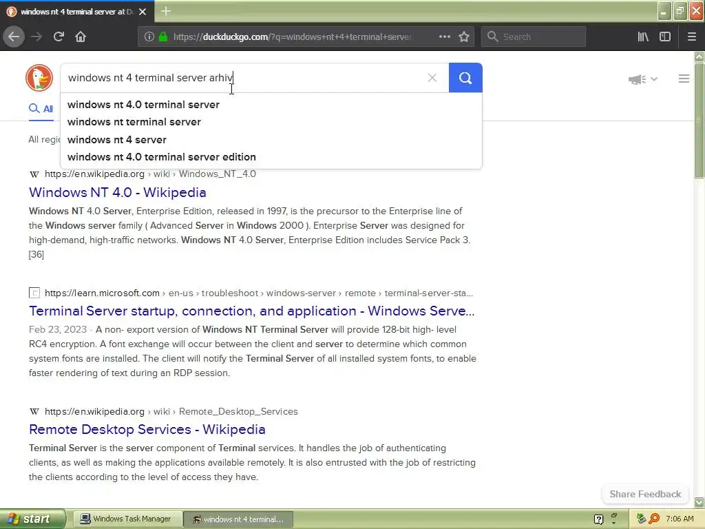Image resolution: width=705 pixels, height=529 pixels.
Task: Clear the search query with X
Action: coord(432,78)
